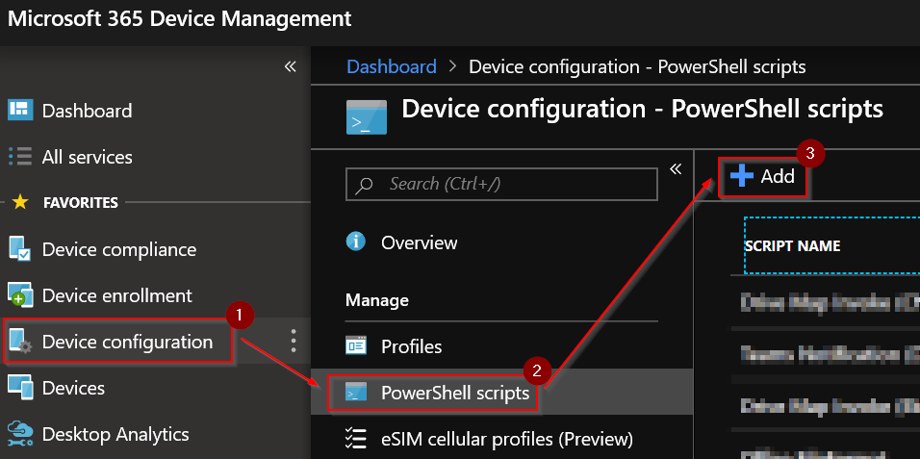Sort by SCRIPT NAME column header
Image resolution: width=920 pixels, height=459 pixels.
[792, 246]
